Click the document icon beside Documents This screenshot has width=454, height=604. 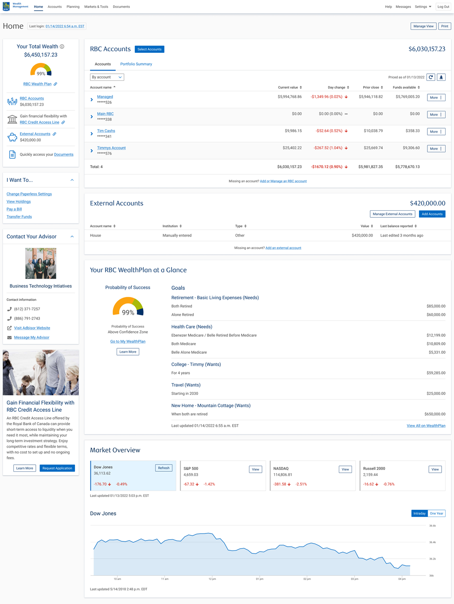pos(12,154)
